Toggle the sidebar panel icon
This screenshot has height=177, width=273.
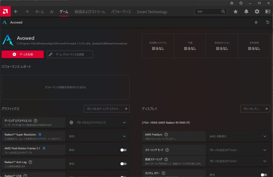(x=268, y=12)
